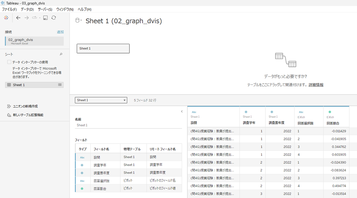Change number type icon of 回答割合 column
Viewport: 357px width, 198px height.
point(330,112)
